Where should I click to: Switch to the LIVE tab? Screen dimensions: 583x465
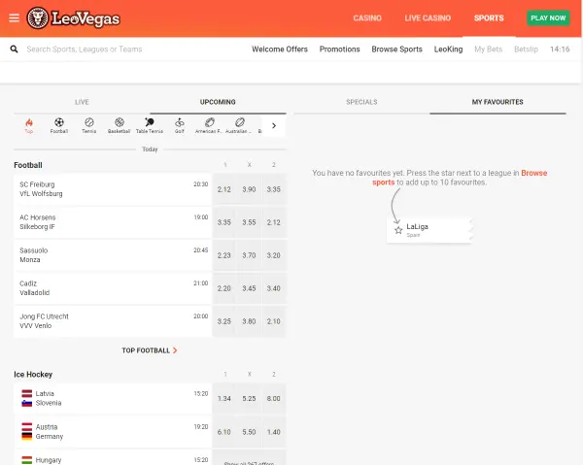[82, 102]
